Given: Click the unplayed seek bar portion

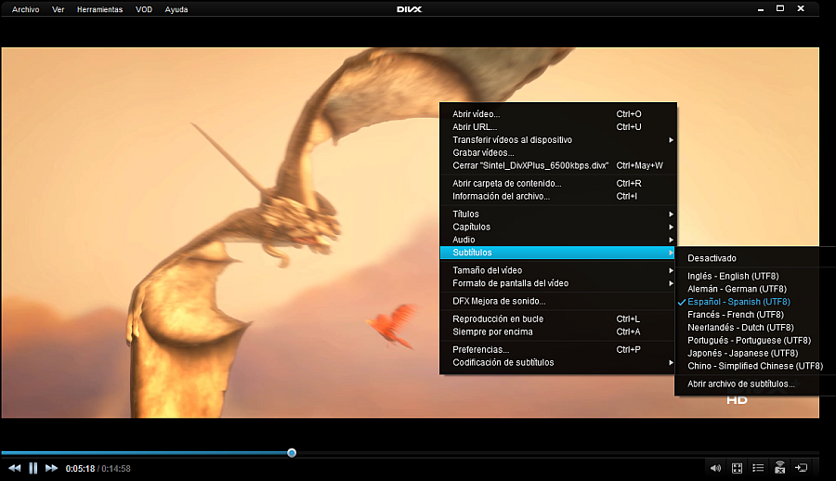Looking at the screenshot, I should pyautogui.click(x=557, y=453).
